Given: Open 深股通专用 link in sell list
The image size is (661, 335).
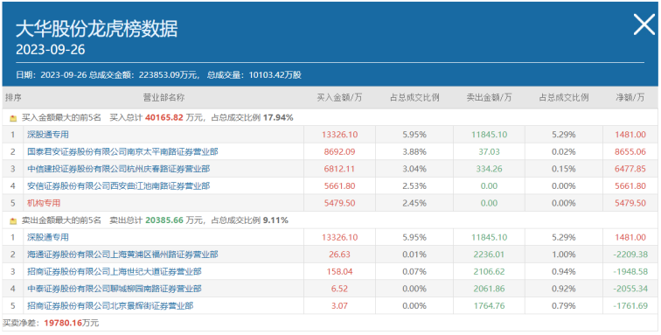Looking at the screenshot, I should click(x=47, y=237).
